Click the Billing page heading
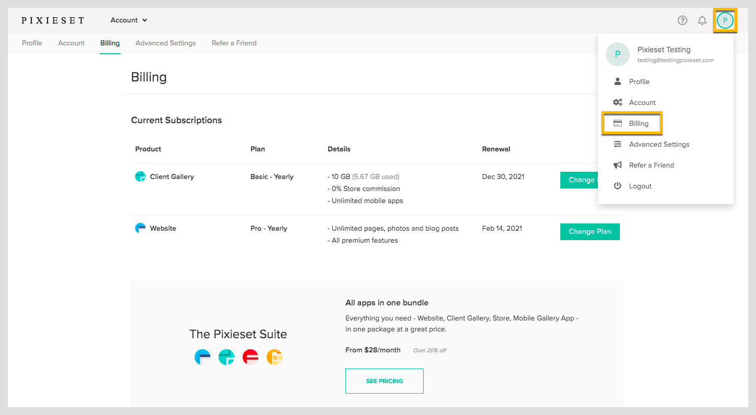 coord(149,77)
